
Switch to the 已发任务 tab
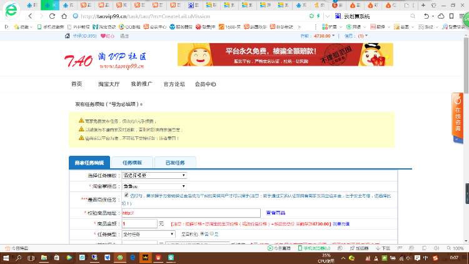pos(175,163)
